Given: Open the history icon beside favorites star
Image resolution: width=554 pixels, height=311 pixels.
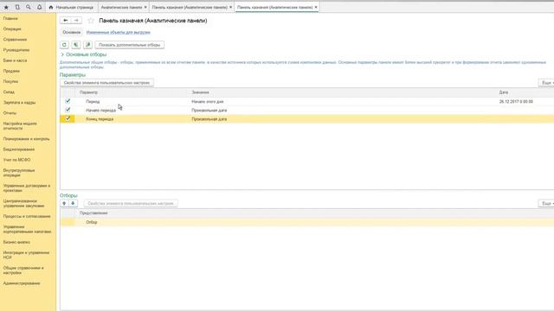Looking at the screenshot, I should click(17, 7).
